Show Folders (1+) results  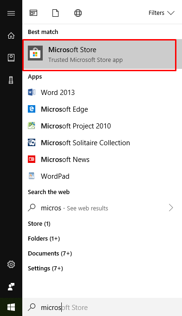pyautogui.click(x=44, y=239)
